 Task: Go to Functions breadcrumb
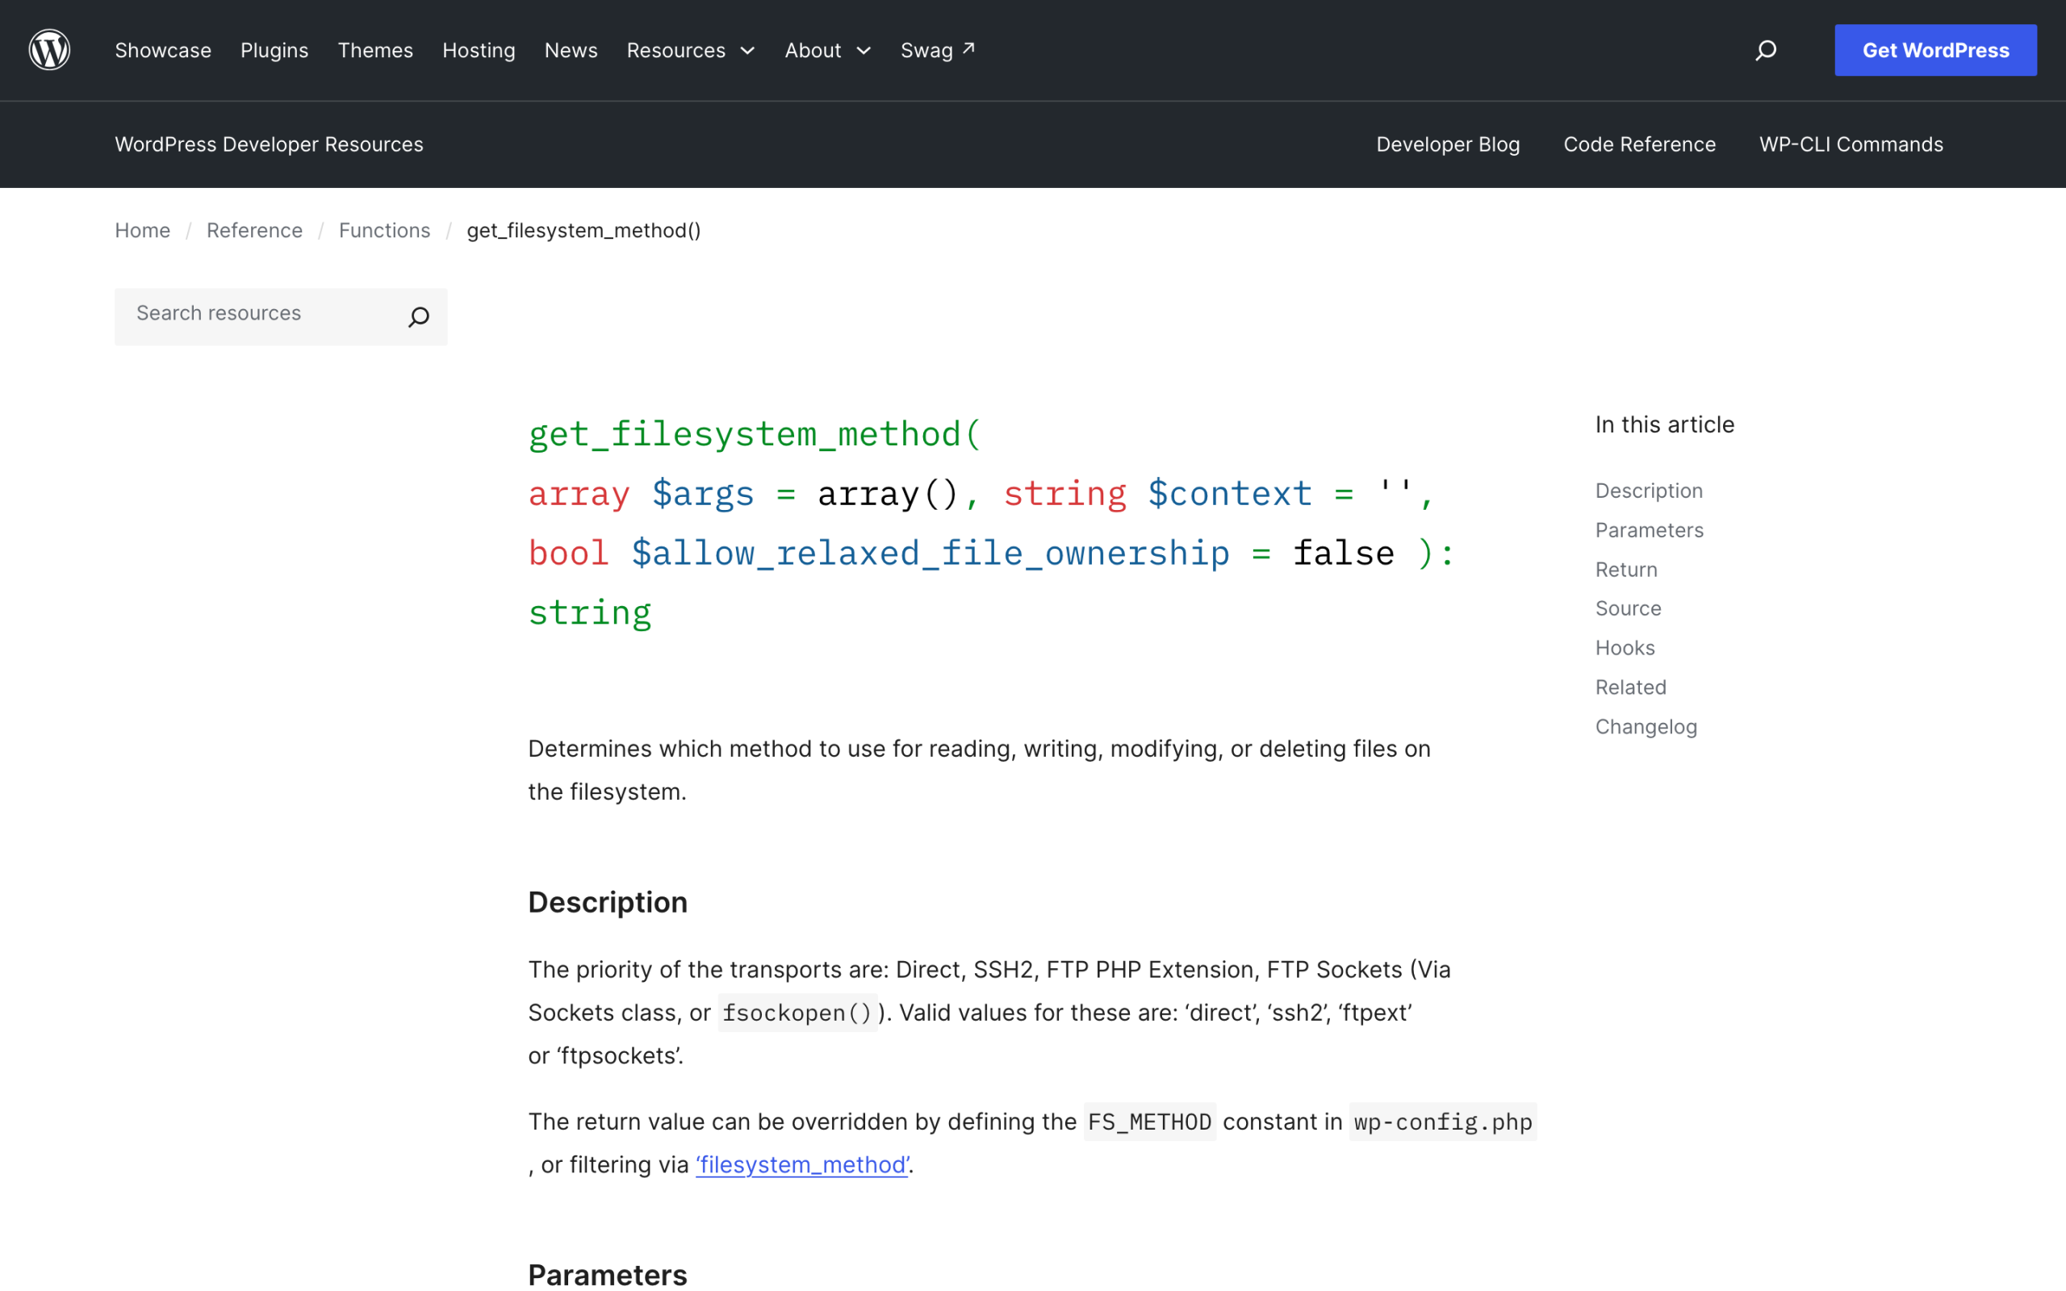point(384,231)
